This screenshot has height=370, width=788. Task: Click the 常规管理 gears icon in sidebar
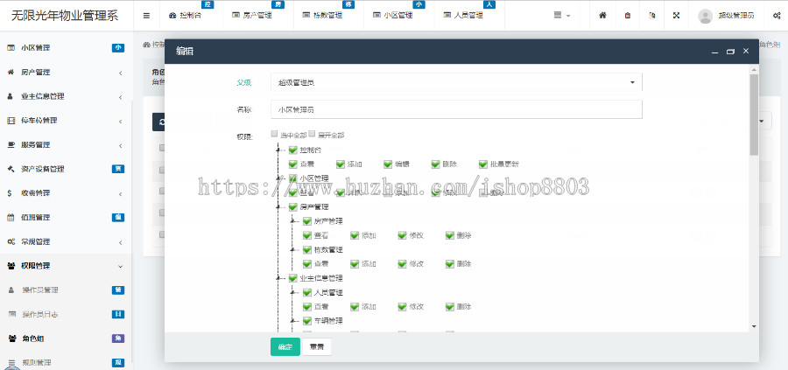pyautogui.click(x=11, y=241)
